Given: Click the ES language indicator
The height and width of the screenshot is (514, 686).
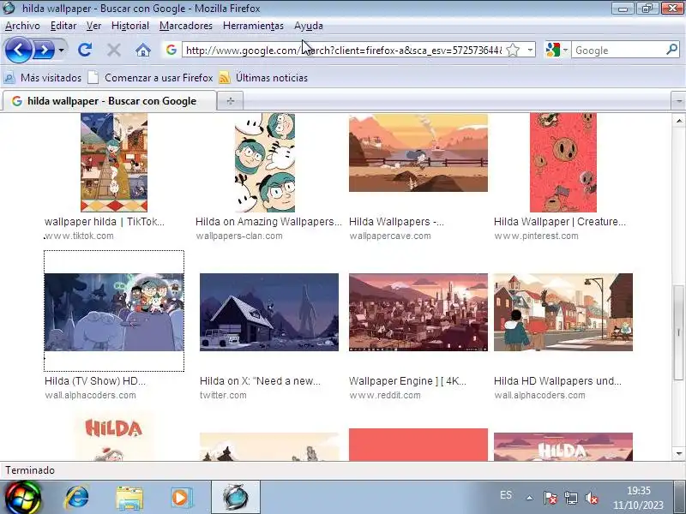Looking at the screenshot, I should (x=506, y=495).
